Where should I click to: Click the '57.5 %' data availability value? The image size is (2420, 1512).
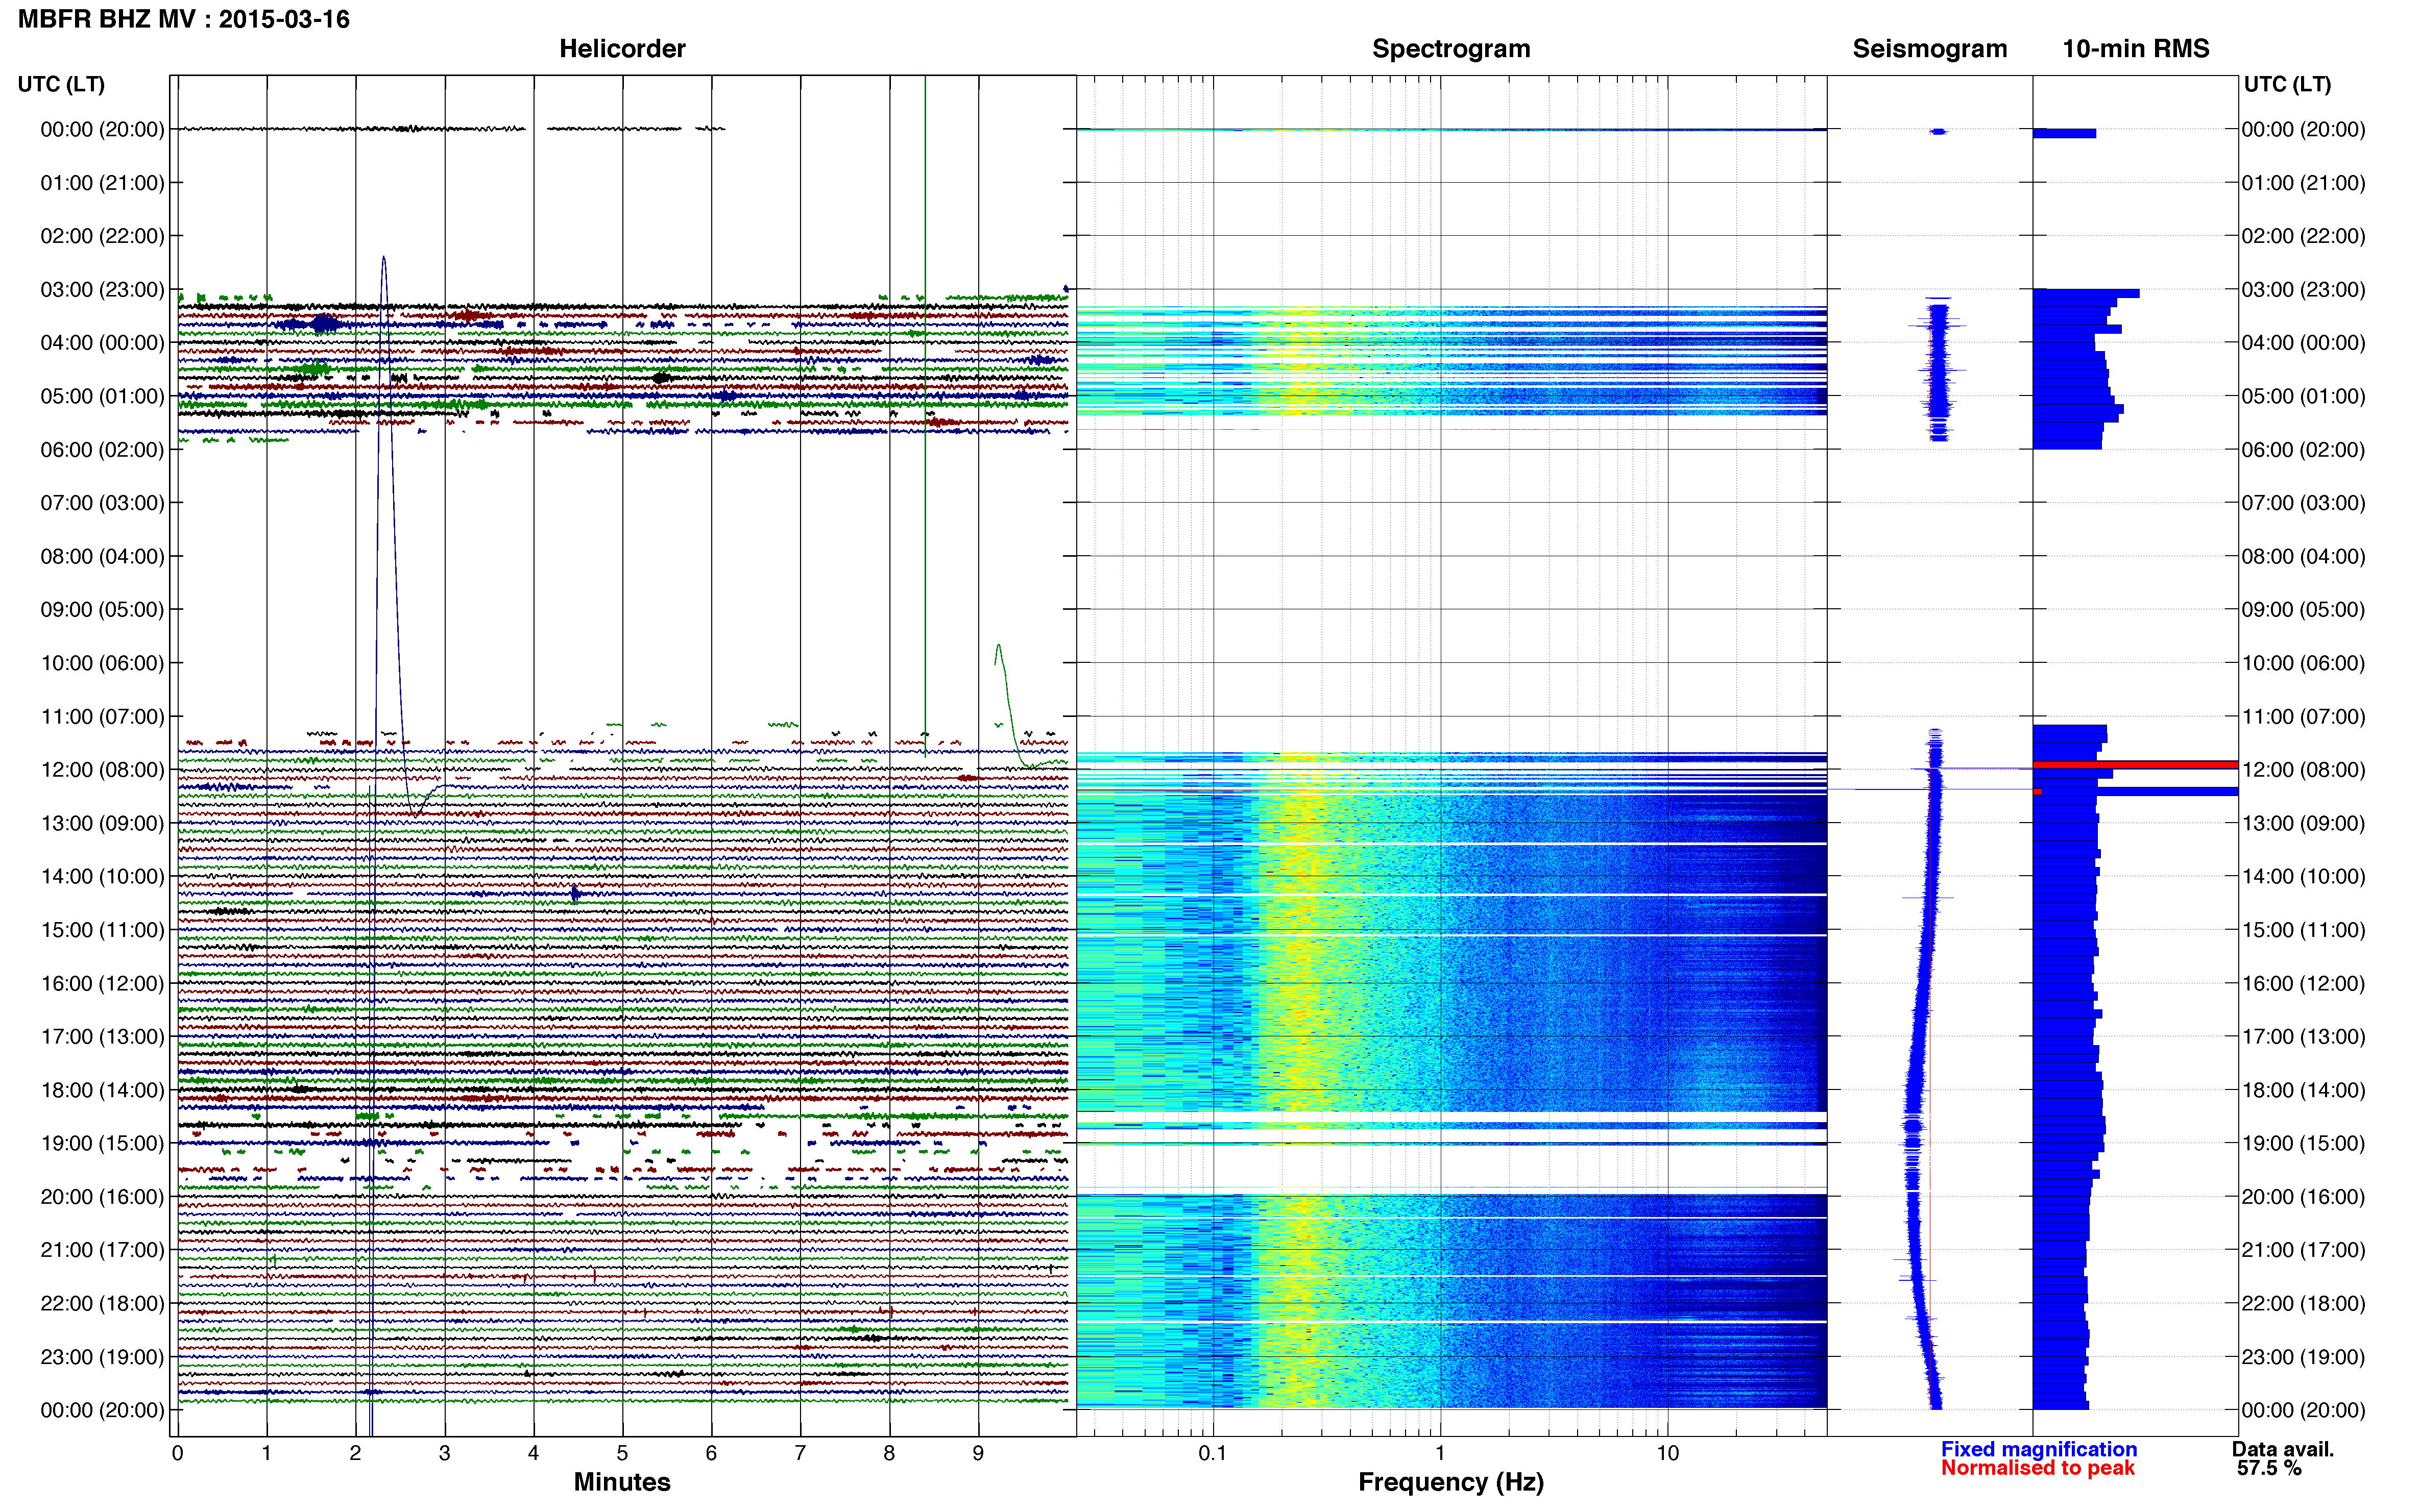tap(2270, 1468)
